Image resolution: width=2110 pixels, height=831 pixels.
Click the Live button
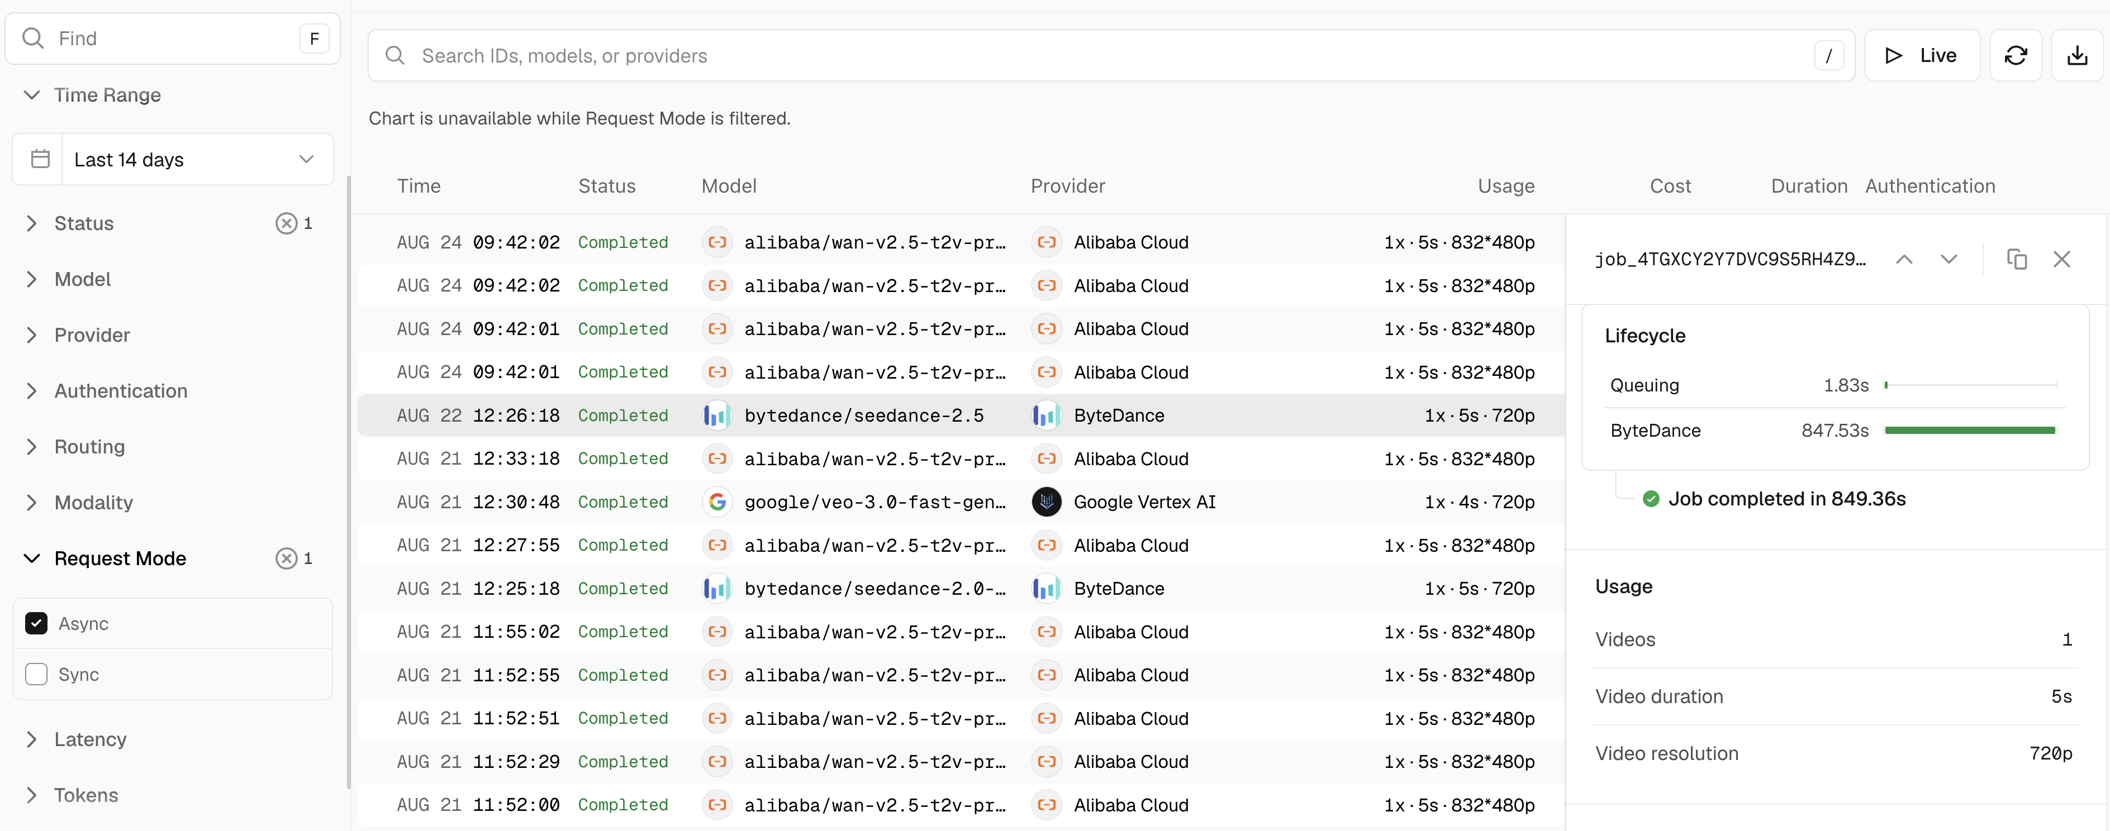1922,56
